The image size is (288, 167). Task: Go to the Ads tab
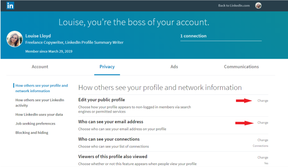point(174,67)
